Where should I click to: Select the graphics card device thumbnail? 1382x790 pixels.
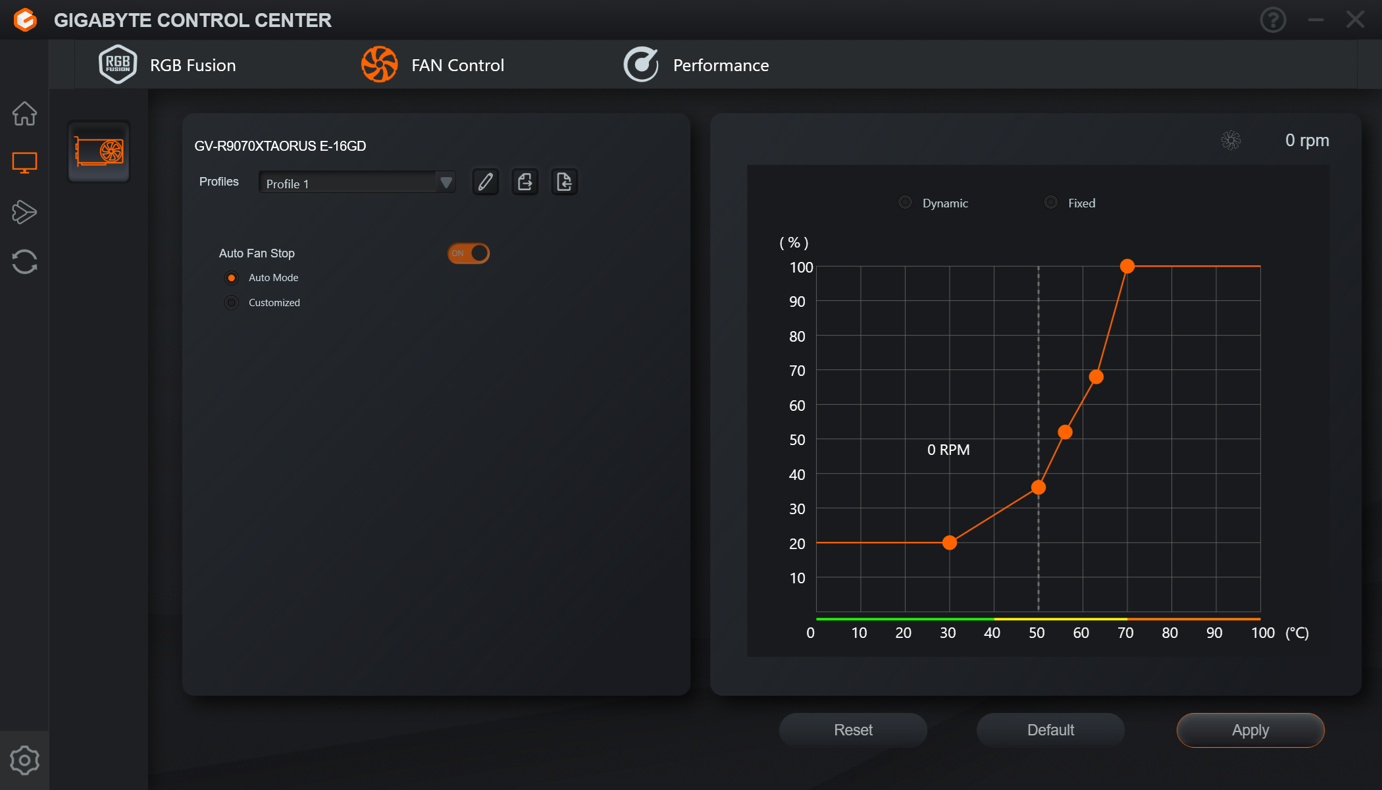click(x=99, y=152)
